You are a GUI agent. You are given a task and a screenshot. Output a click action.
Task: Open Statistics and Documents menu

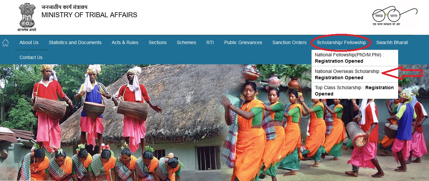click(x=75, y=42)
